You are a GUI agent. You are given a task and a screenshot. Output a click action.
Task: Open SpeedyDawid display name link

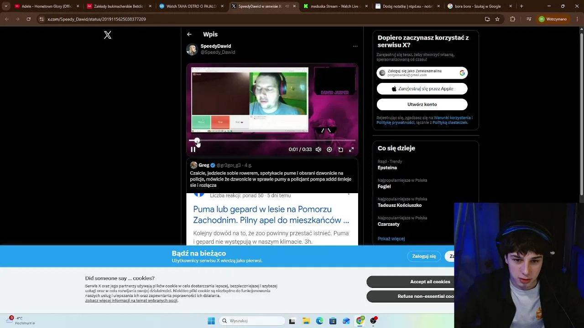coord(216,46)
